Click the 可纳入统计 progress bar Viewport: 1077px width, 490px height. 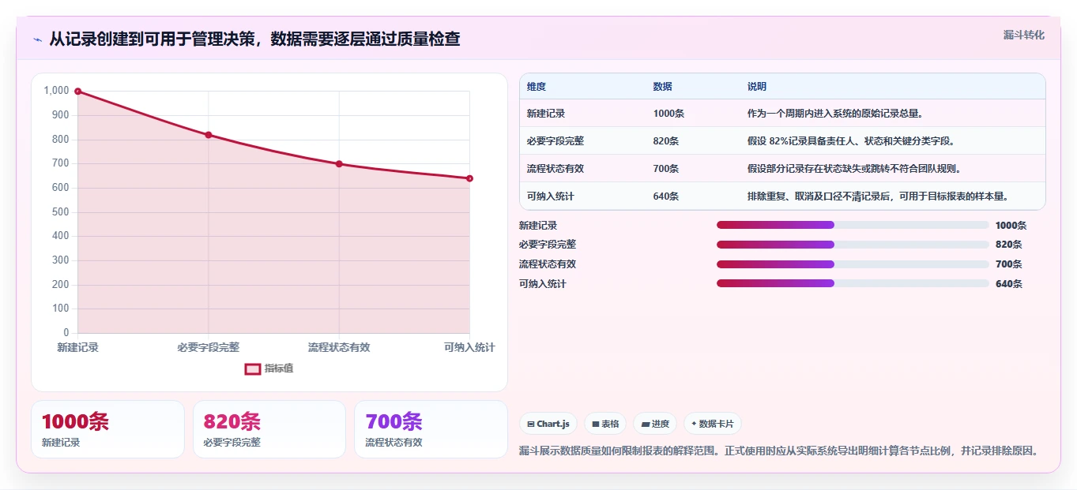click(x=853, y=283)
